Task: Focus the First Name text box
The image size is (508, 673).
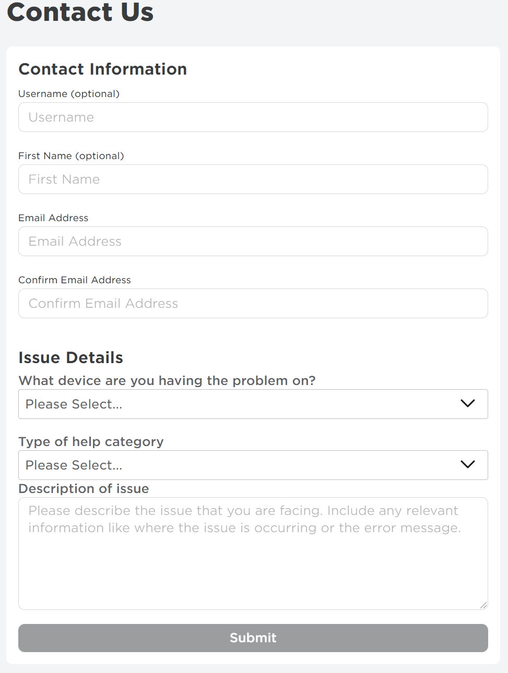Action: click(253, 179)
